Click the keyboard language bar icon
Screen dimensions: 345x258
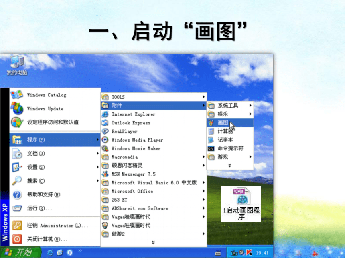click(x=218, y=253)
